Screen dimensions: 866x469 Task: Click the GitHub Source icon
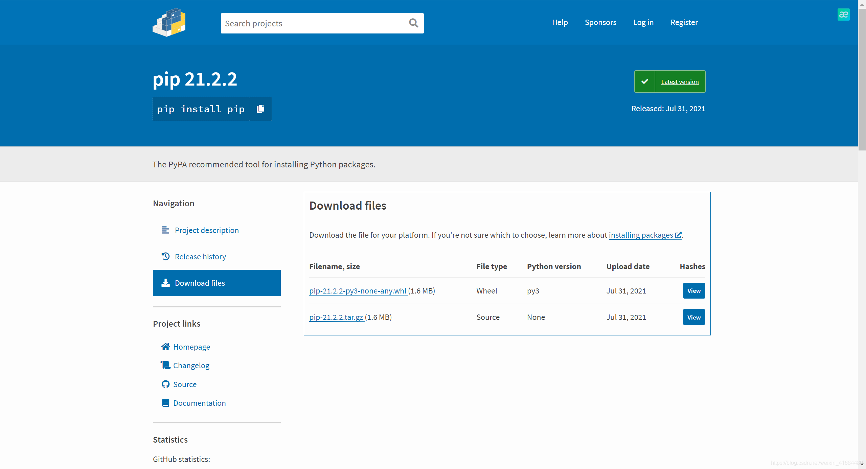point(165,384)
